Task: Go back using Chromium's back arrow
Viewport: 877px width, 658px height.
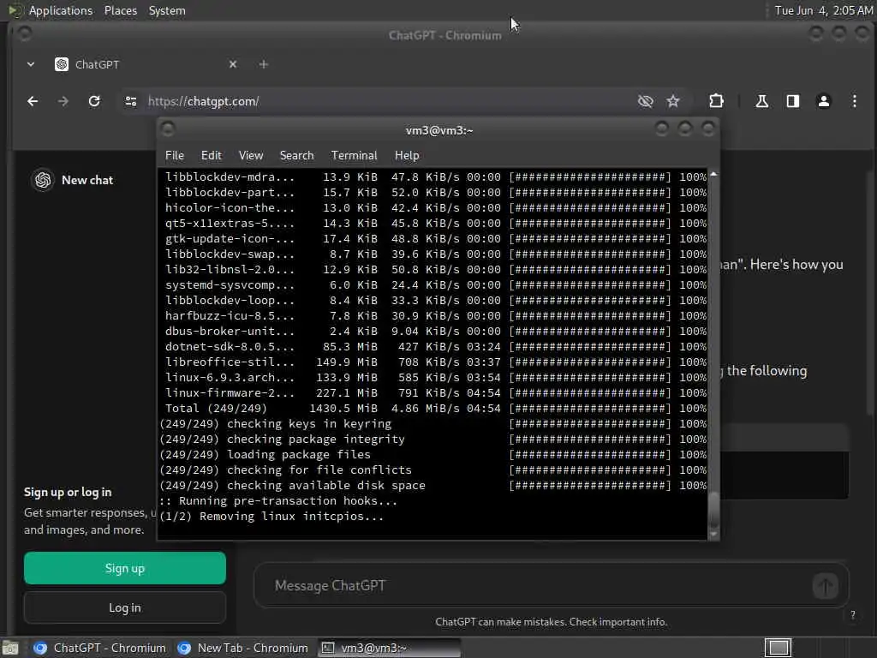Action: click(x=33, y=101)
